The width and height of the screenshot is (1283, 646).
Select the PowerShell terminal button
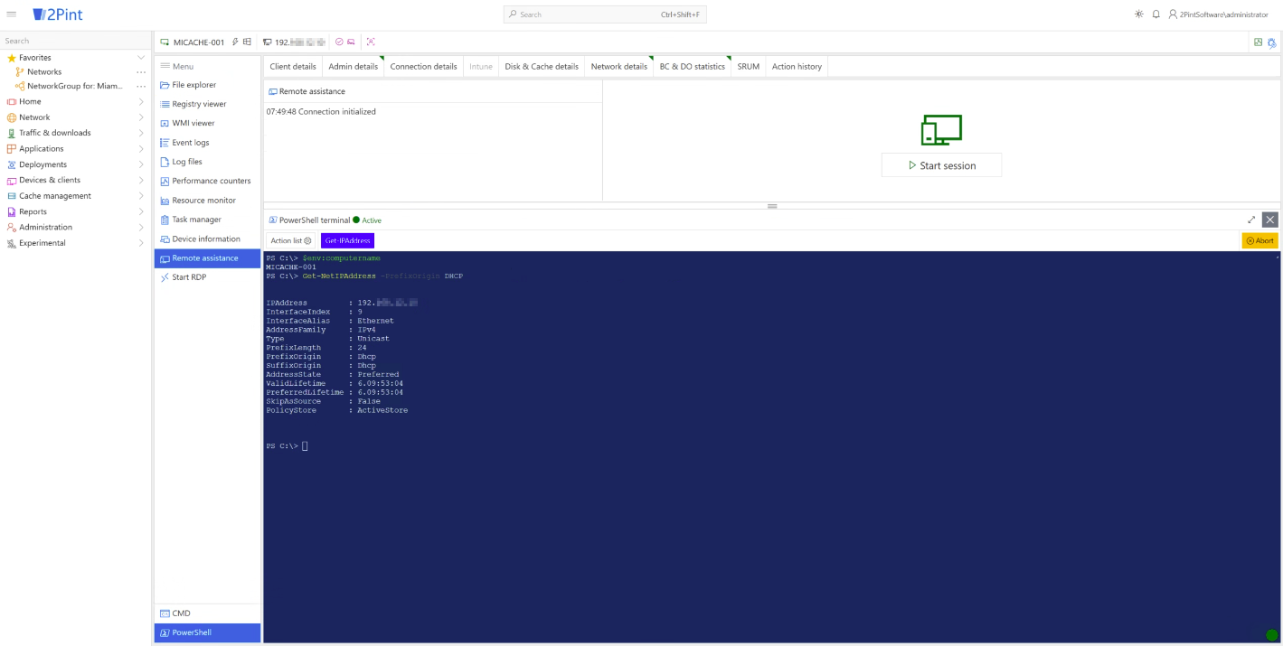(207, 632)
